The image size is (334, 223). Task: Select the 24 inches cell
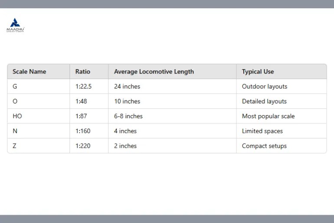172,87
